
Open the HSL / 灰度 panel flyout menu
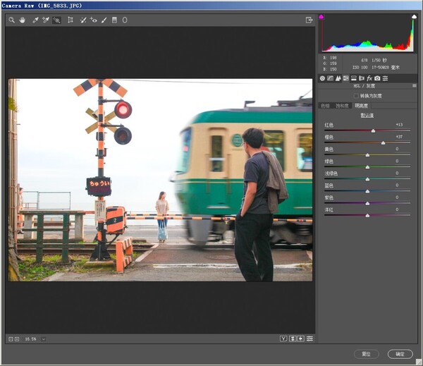(x=415, y=86)
